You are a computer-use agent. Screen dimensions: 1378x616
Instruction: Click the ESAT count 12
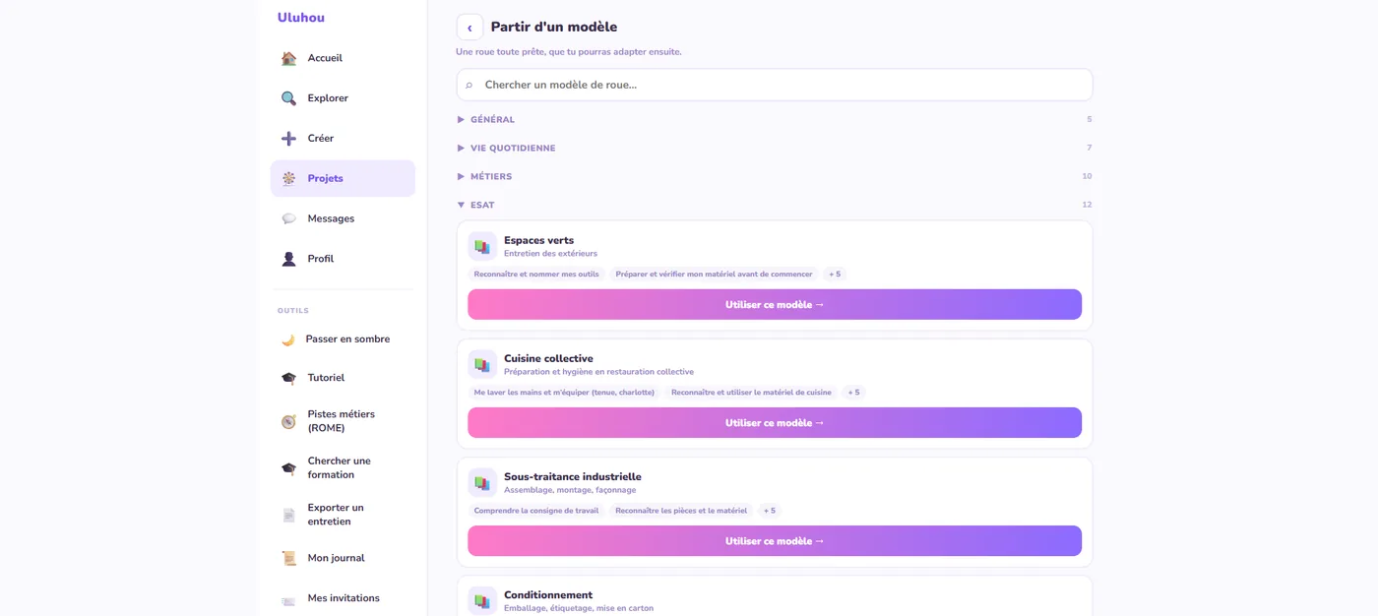(1087, 205)
